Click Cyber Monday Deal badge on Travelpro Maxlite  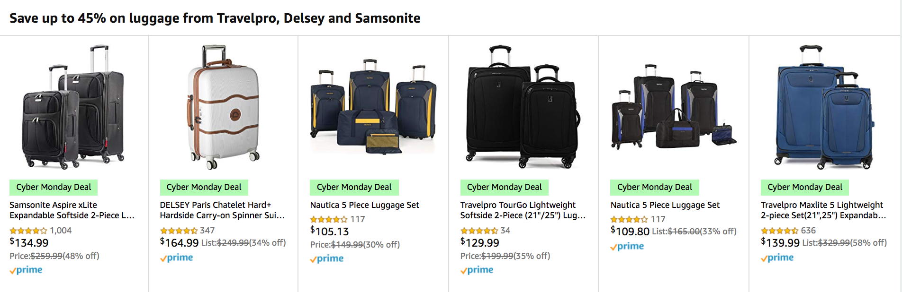[x=804, y=187]
